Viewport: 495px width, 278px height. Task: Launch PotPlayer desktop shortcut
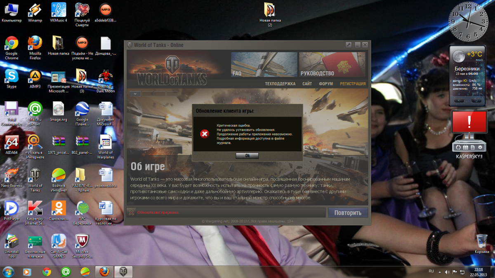12,210
